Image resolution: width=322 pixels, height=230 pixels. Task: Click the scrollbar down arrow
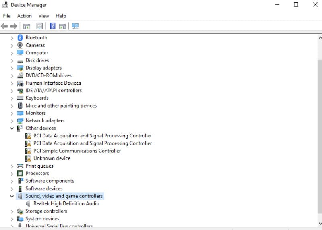[x=320, y=224]
